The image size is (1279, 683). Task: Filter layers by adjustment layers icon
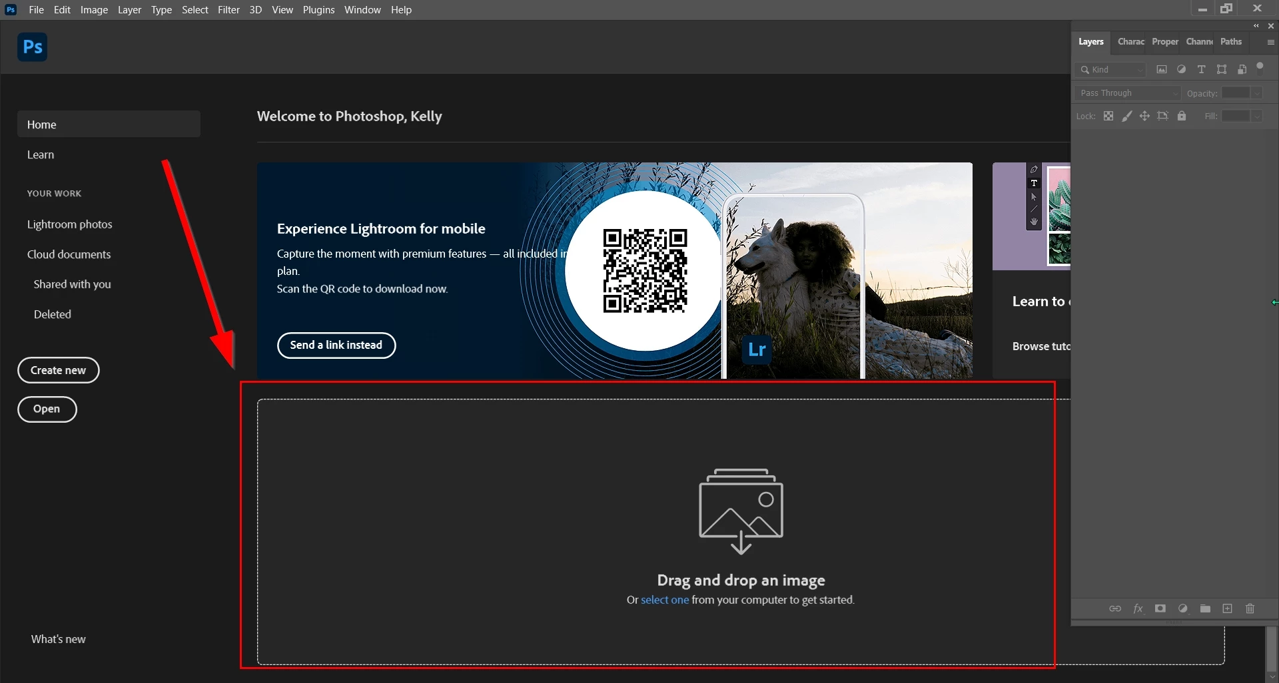coord(1181,69)
